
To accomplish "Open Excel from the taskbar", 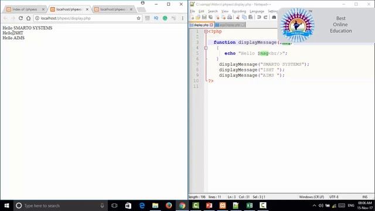I will pyautogui.click(x=250, y=206).
